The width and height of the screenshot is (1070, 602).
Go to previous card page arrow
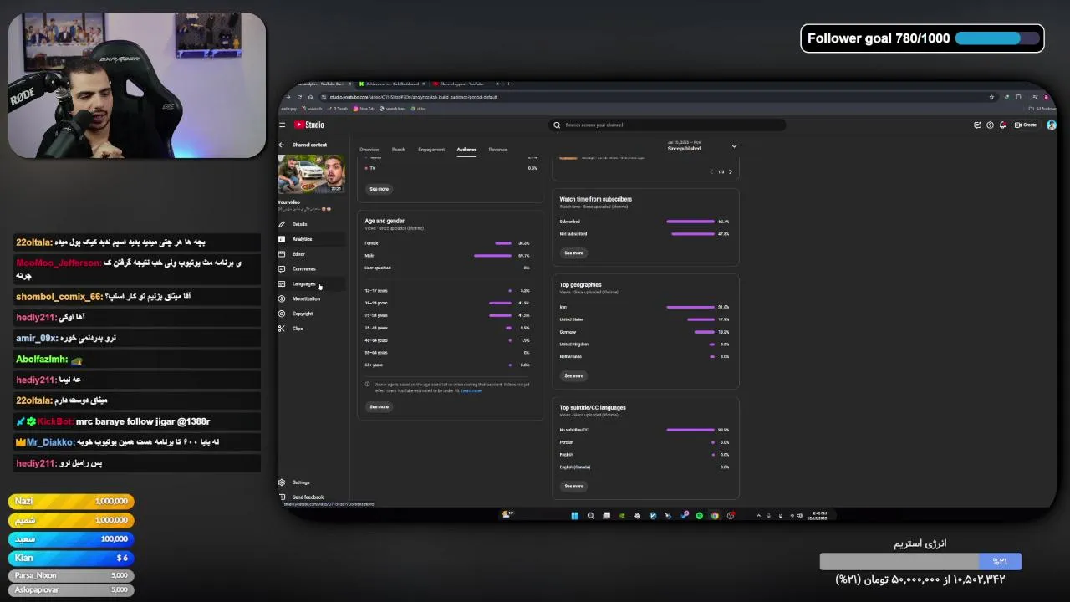[711, 171]
